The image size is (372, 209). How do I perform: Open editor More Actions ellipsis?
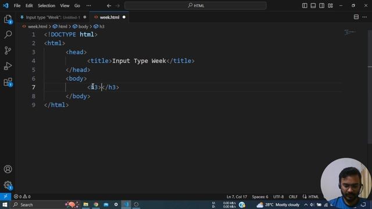click(364, 17)
